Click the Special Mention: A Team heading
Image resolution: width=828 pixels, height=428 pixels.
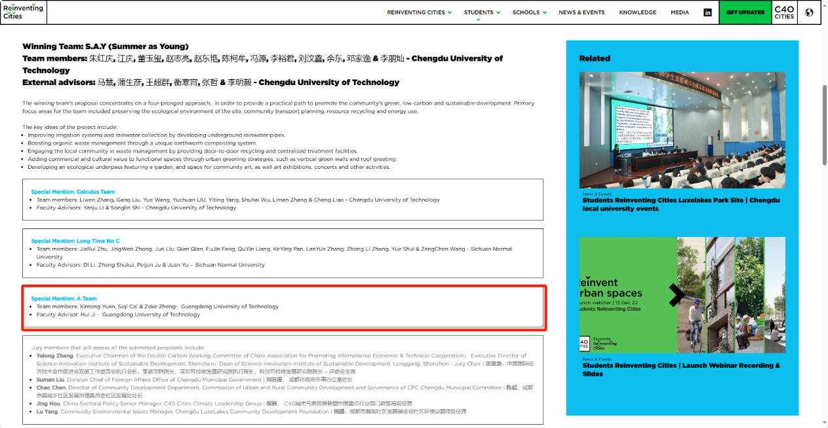(64, 298)
